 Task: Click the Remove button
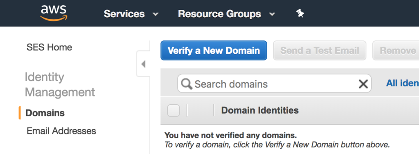(x=396, y=51)
